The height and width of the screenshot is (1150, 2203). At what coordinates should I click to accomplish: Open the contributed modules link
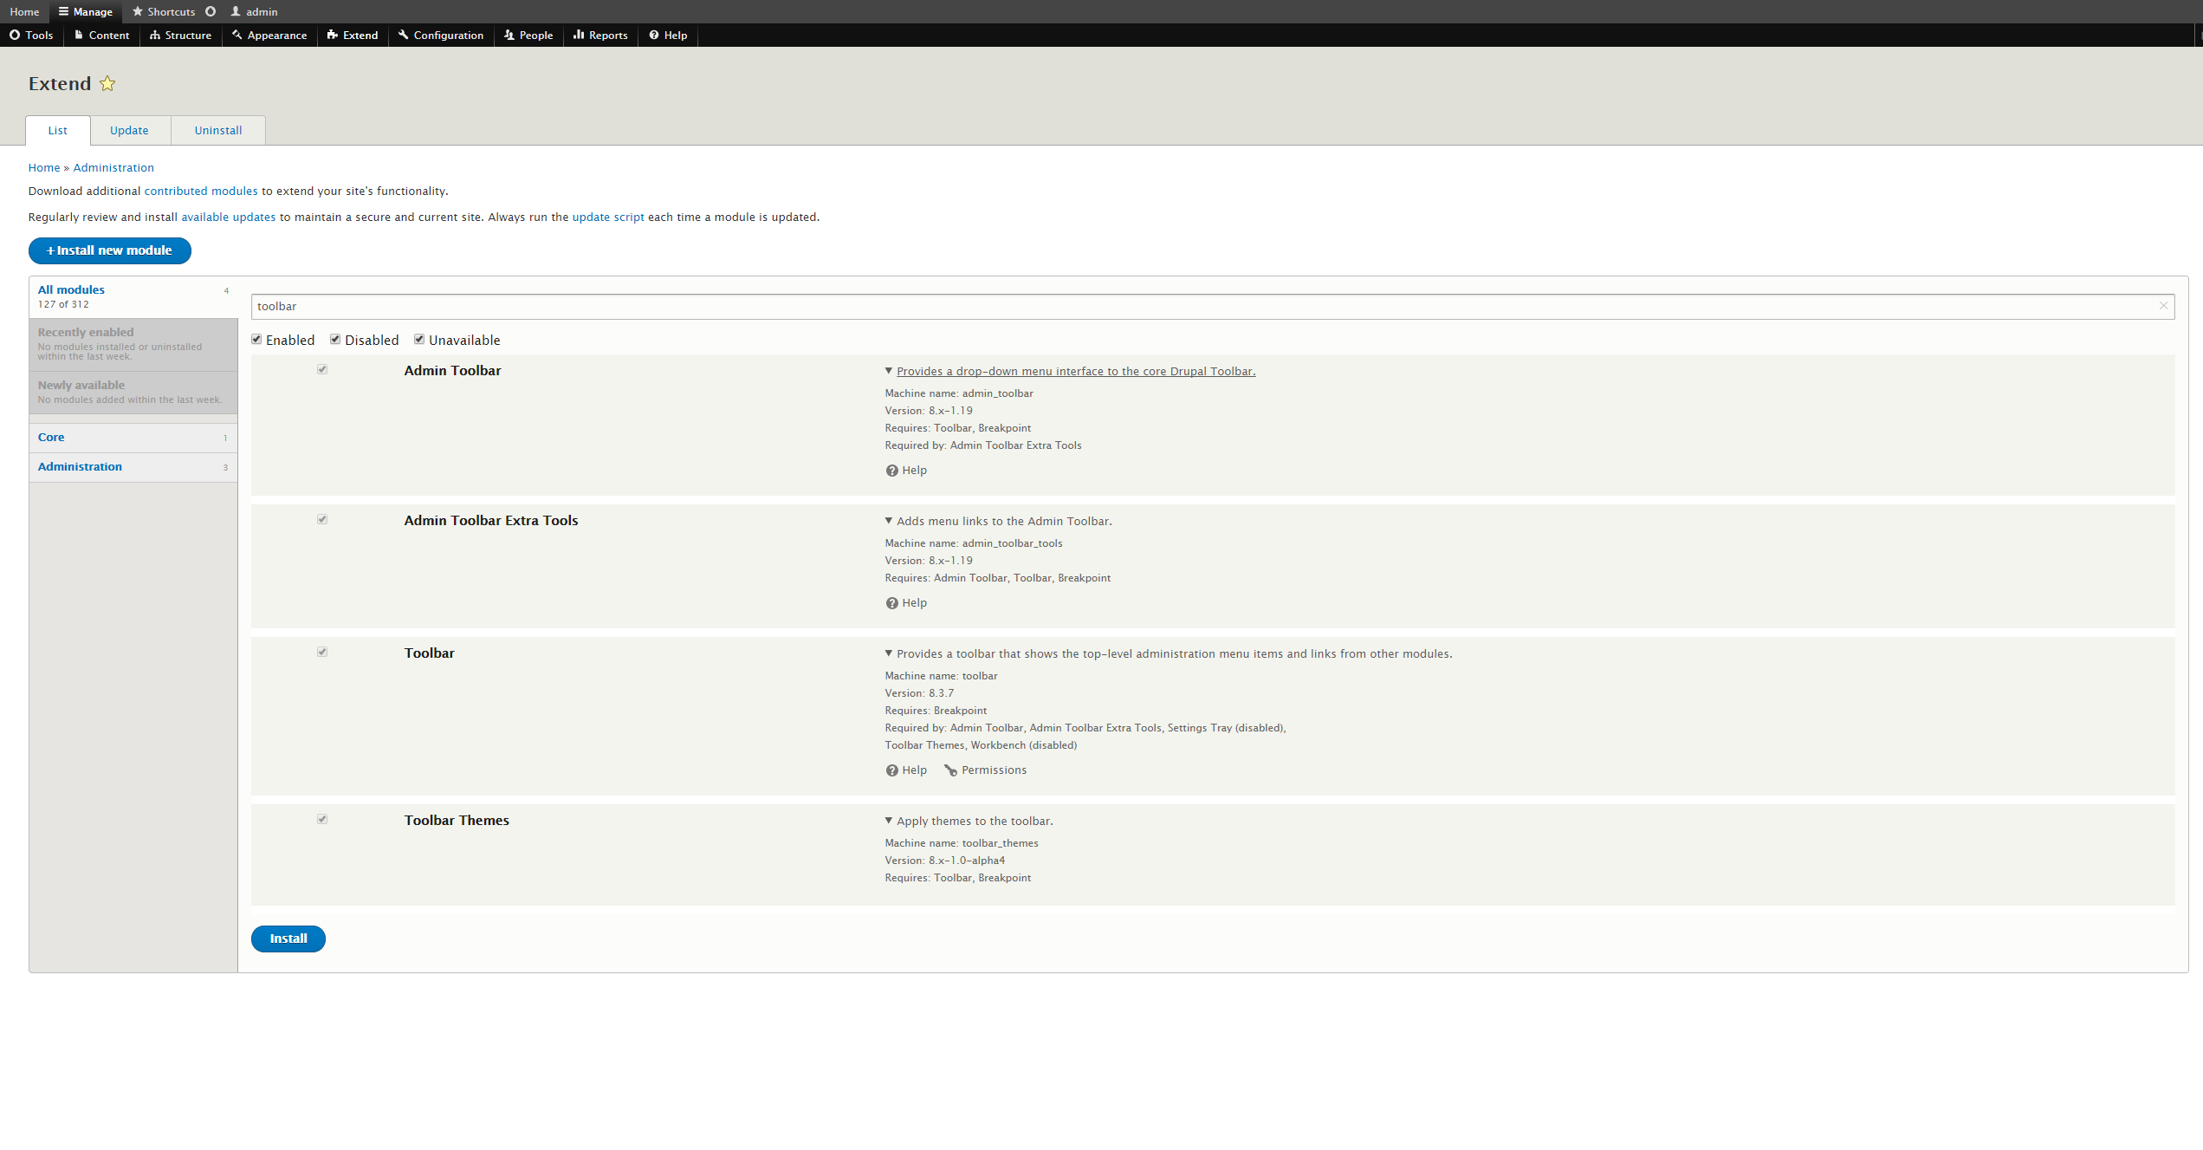[201, 192]
